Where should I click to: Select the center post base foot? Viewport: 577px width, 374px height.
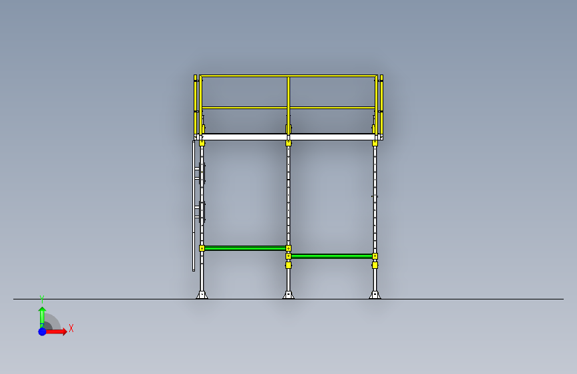(x=289, y=295)
